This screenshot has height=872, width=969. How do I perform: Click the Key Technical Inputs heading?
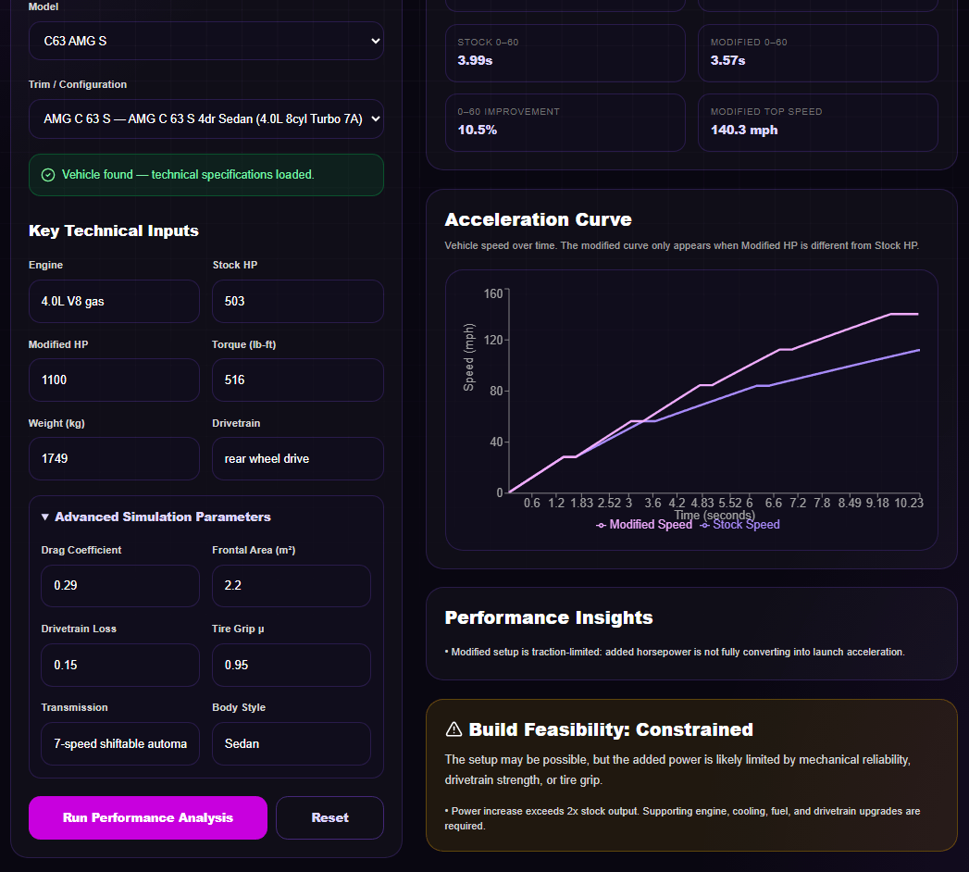coord(114,230)
